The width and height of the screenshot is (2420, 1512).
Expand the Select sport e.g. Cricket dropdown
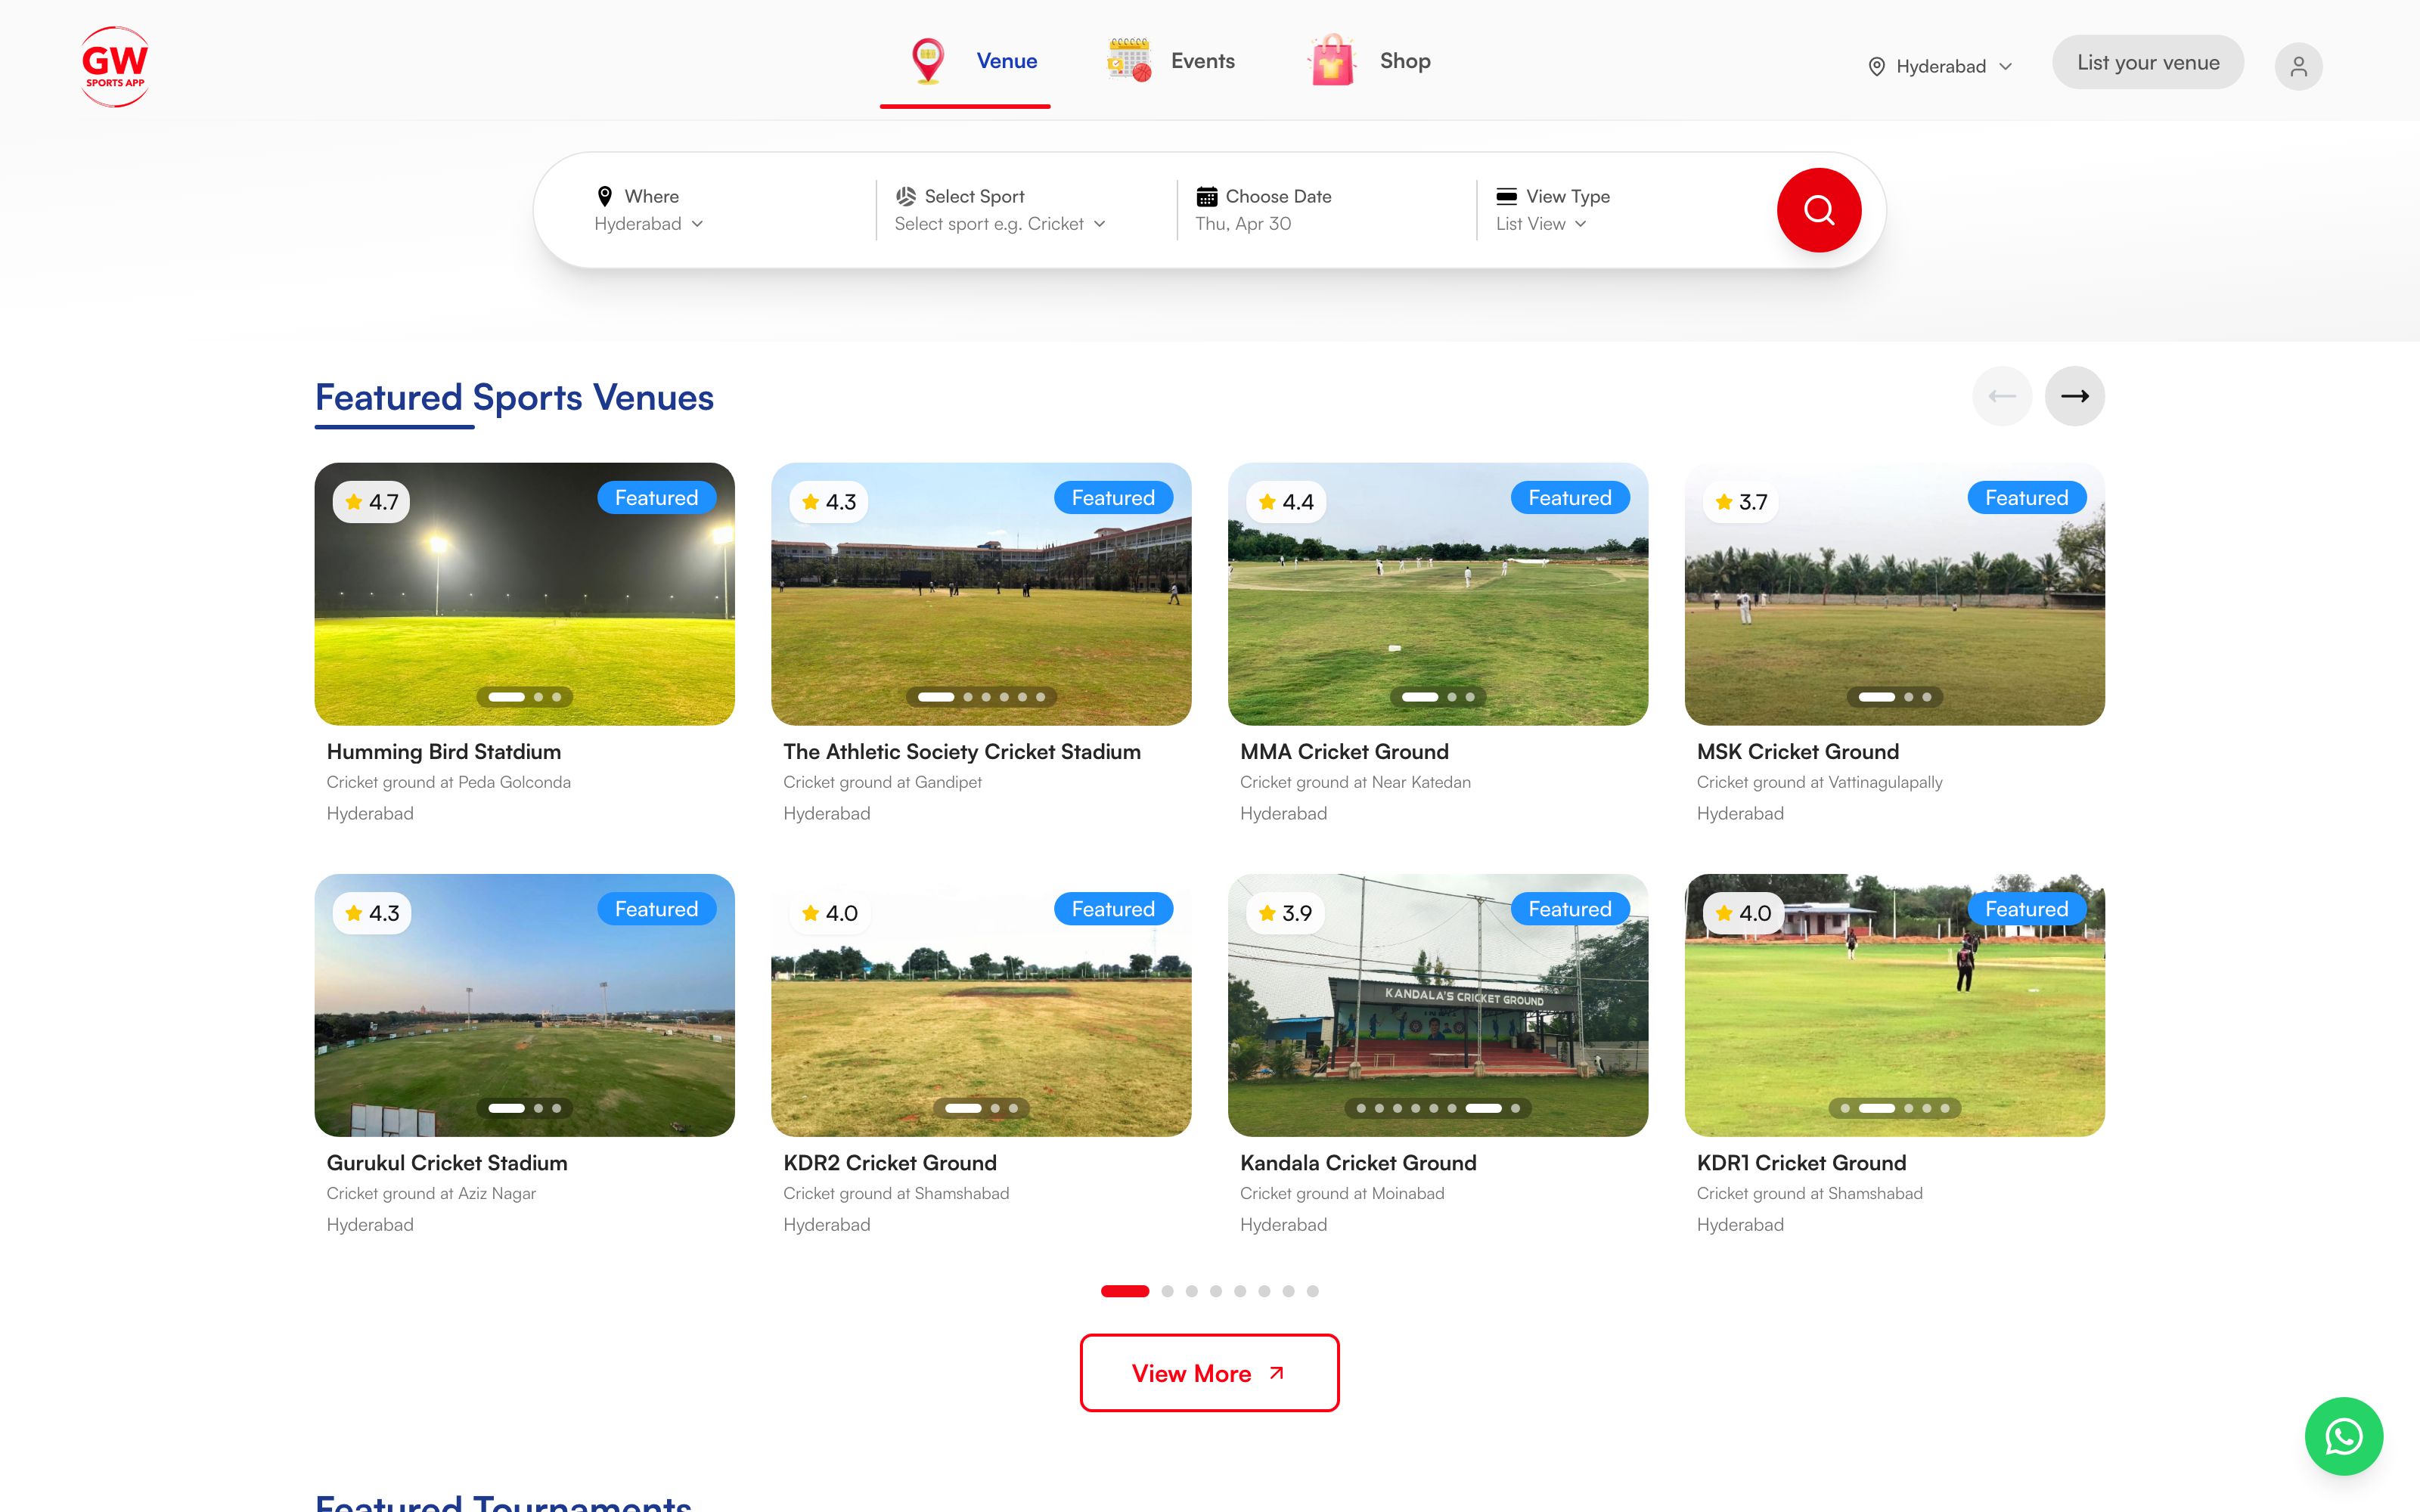1000,224
